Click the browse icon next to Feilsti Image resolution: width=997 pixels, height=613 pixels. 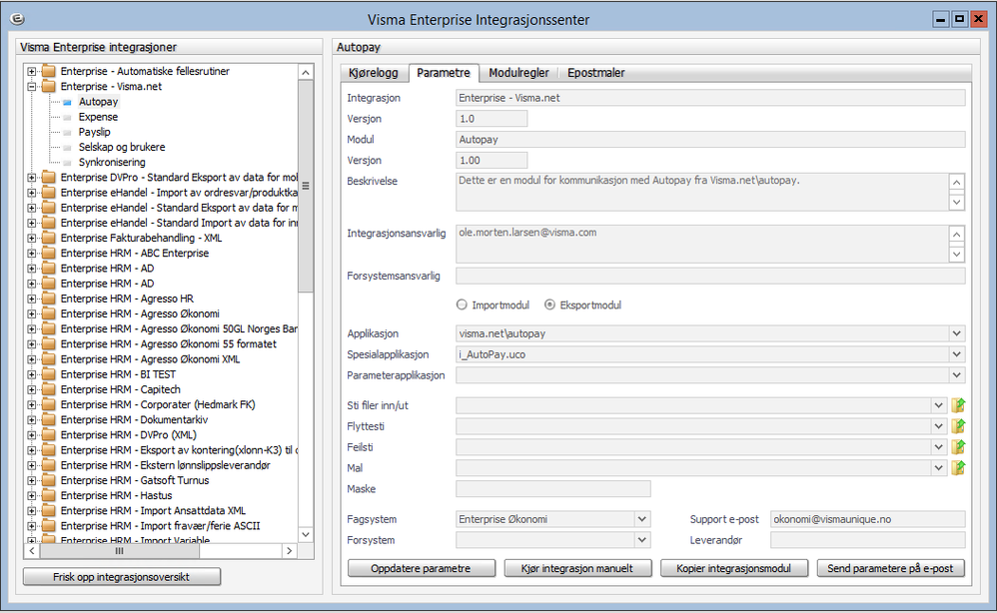coord(958,447)
